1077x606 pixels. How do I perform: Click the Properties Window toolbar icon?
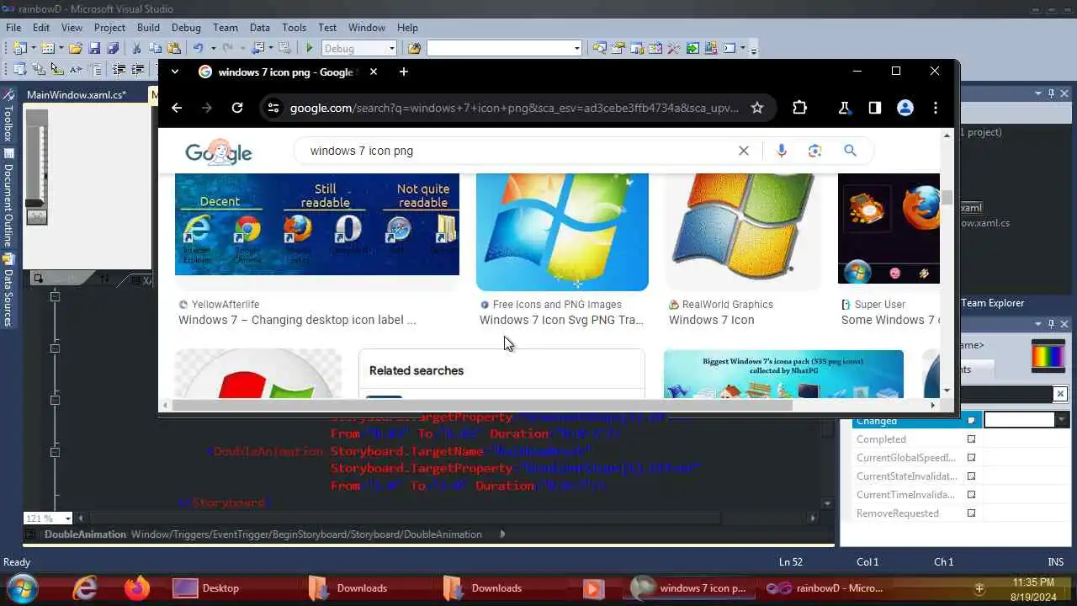(x=618, y=48)
